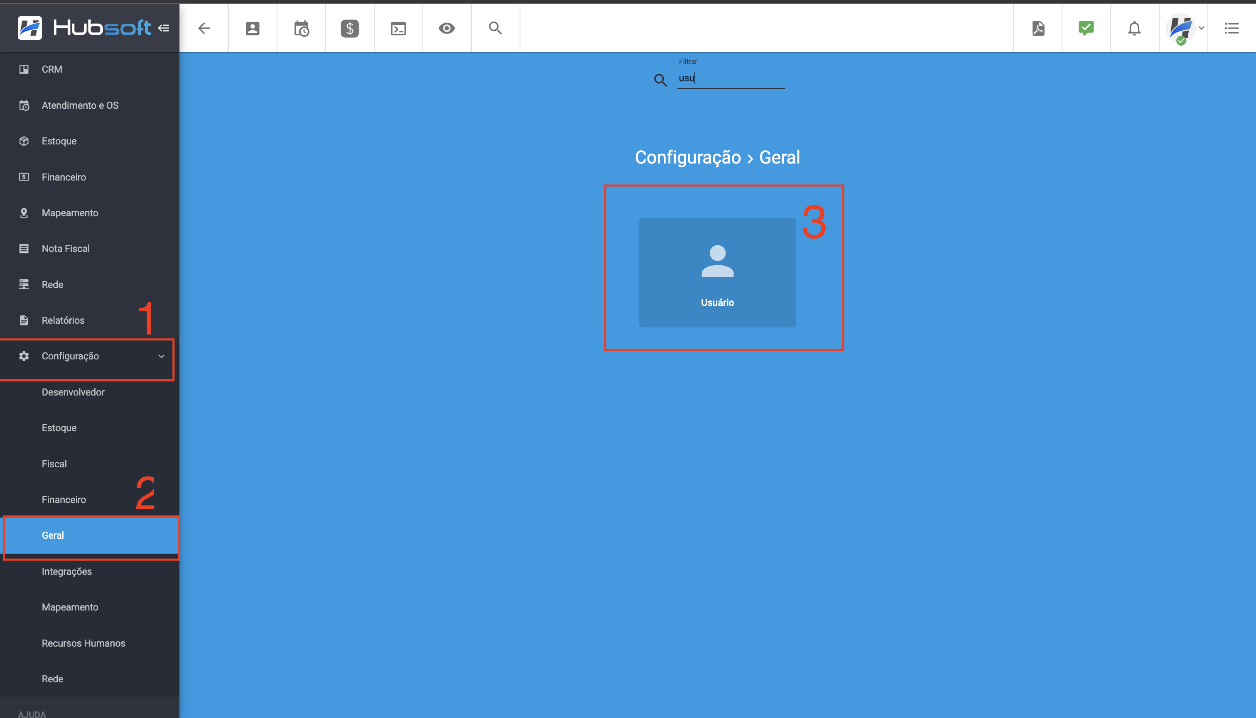
Task: Open Integrações submenu item
Action: [89, 571]
